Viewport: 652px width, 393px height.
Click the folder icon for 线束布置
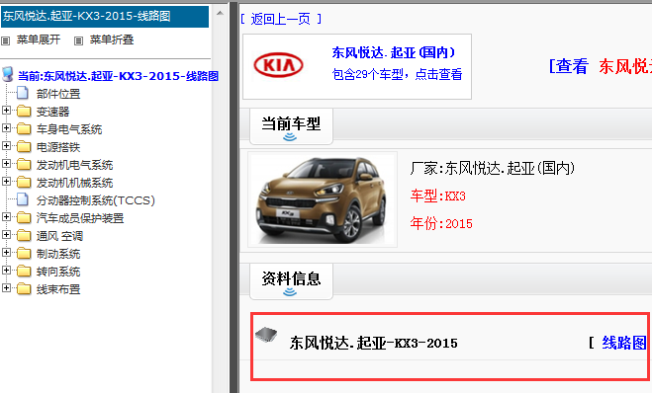[x=24, y=289]
